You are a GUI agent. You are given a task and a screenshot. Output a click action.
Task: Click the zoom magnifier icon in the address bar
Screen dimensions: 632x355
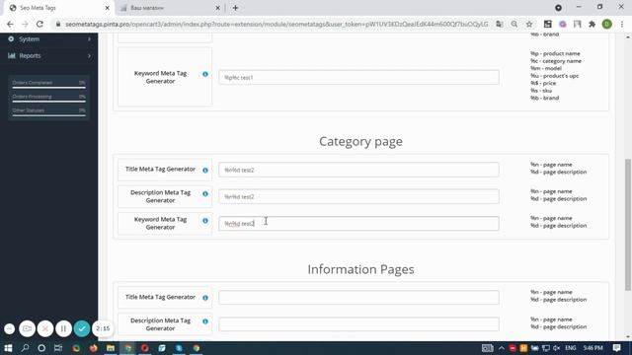(514, 24)
